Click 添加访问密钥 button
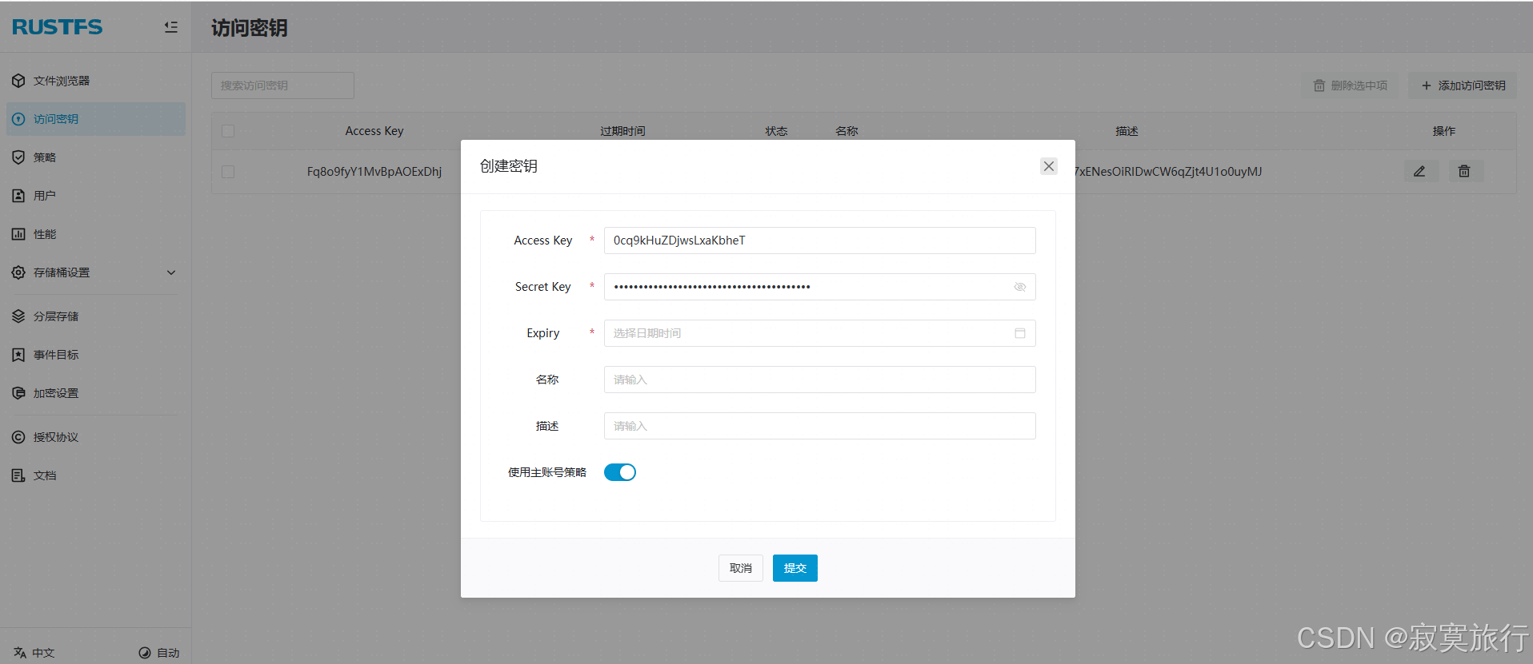 pyautogui.click(x=1463, y=85)
